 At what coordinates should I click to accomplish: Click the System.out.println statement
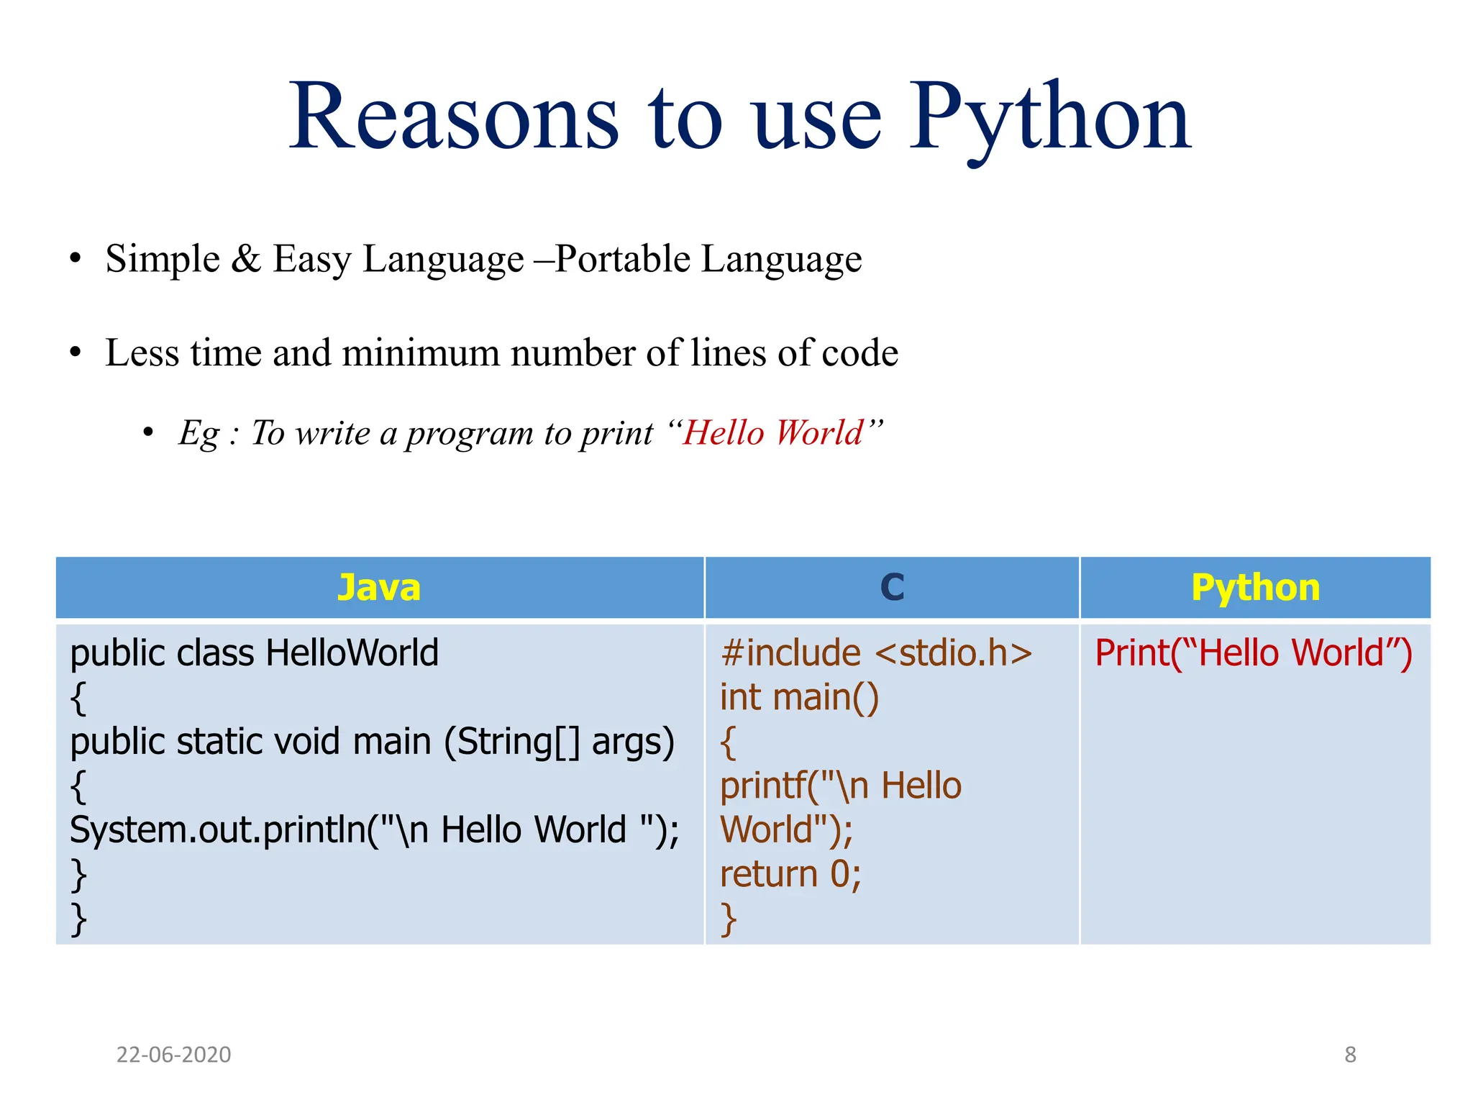click(x=374, y=829)
